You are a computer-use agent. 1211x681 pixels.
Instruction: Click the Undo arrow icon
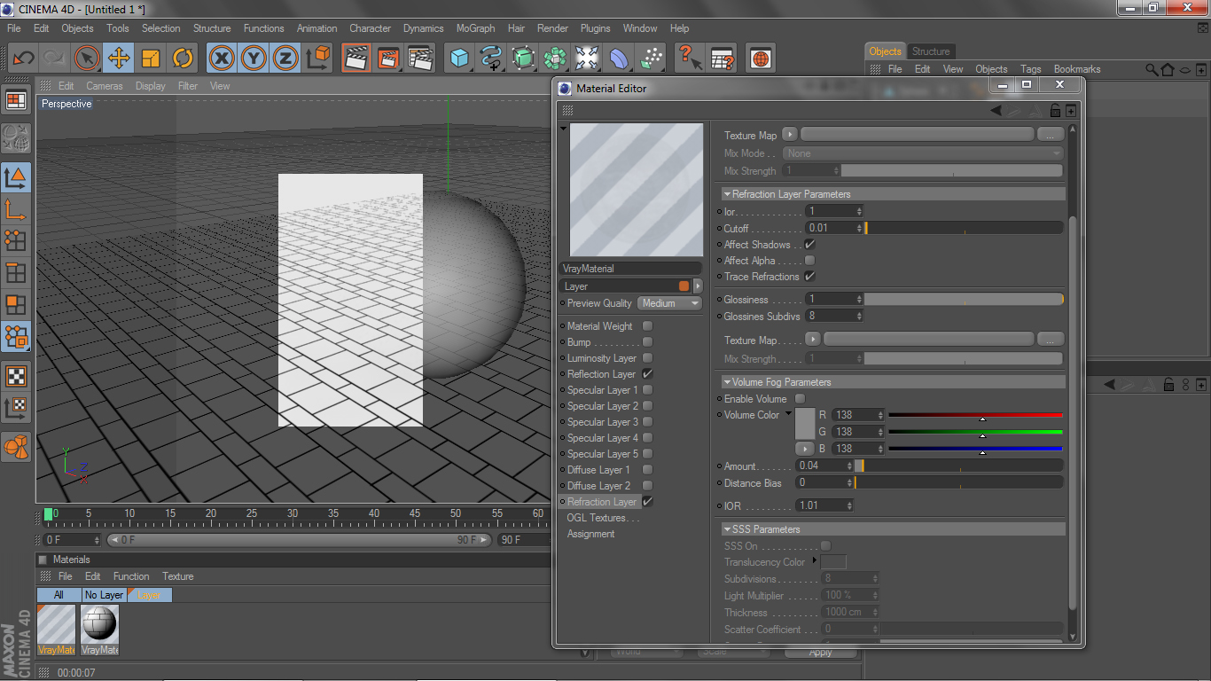coord(23,59)
